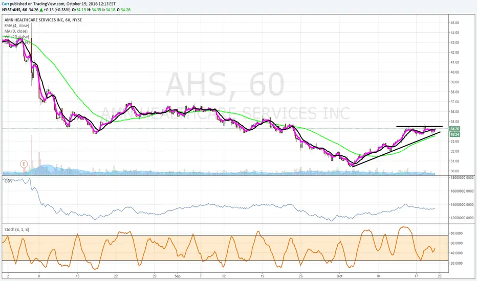Click the "32.00" price axis value
The width and height of the screenshot is (477, 281).
[x=455, y=151]
